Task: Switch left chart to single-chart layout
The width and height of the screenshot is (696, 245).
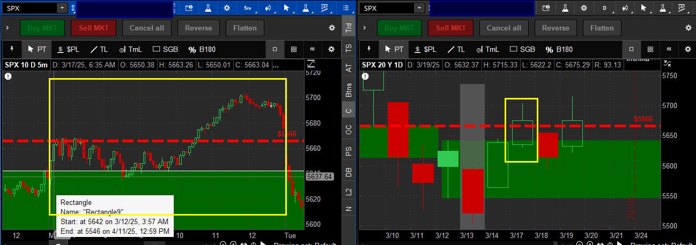Action: tap(275, 49)
